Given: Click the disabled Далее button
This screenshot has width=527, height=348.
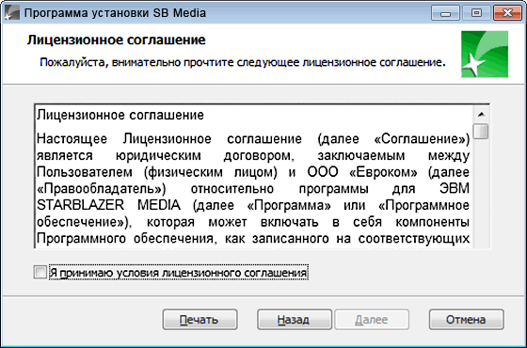Looking at the screenshot, I should click(x=372, y=320).
